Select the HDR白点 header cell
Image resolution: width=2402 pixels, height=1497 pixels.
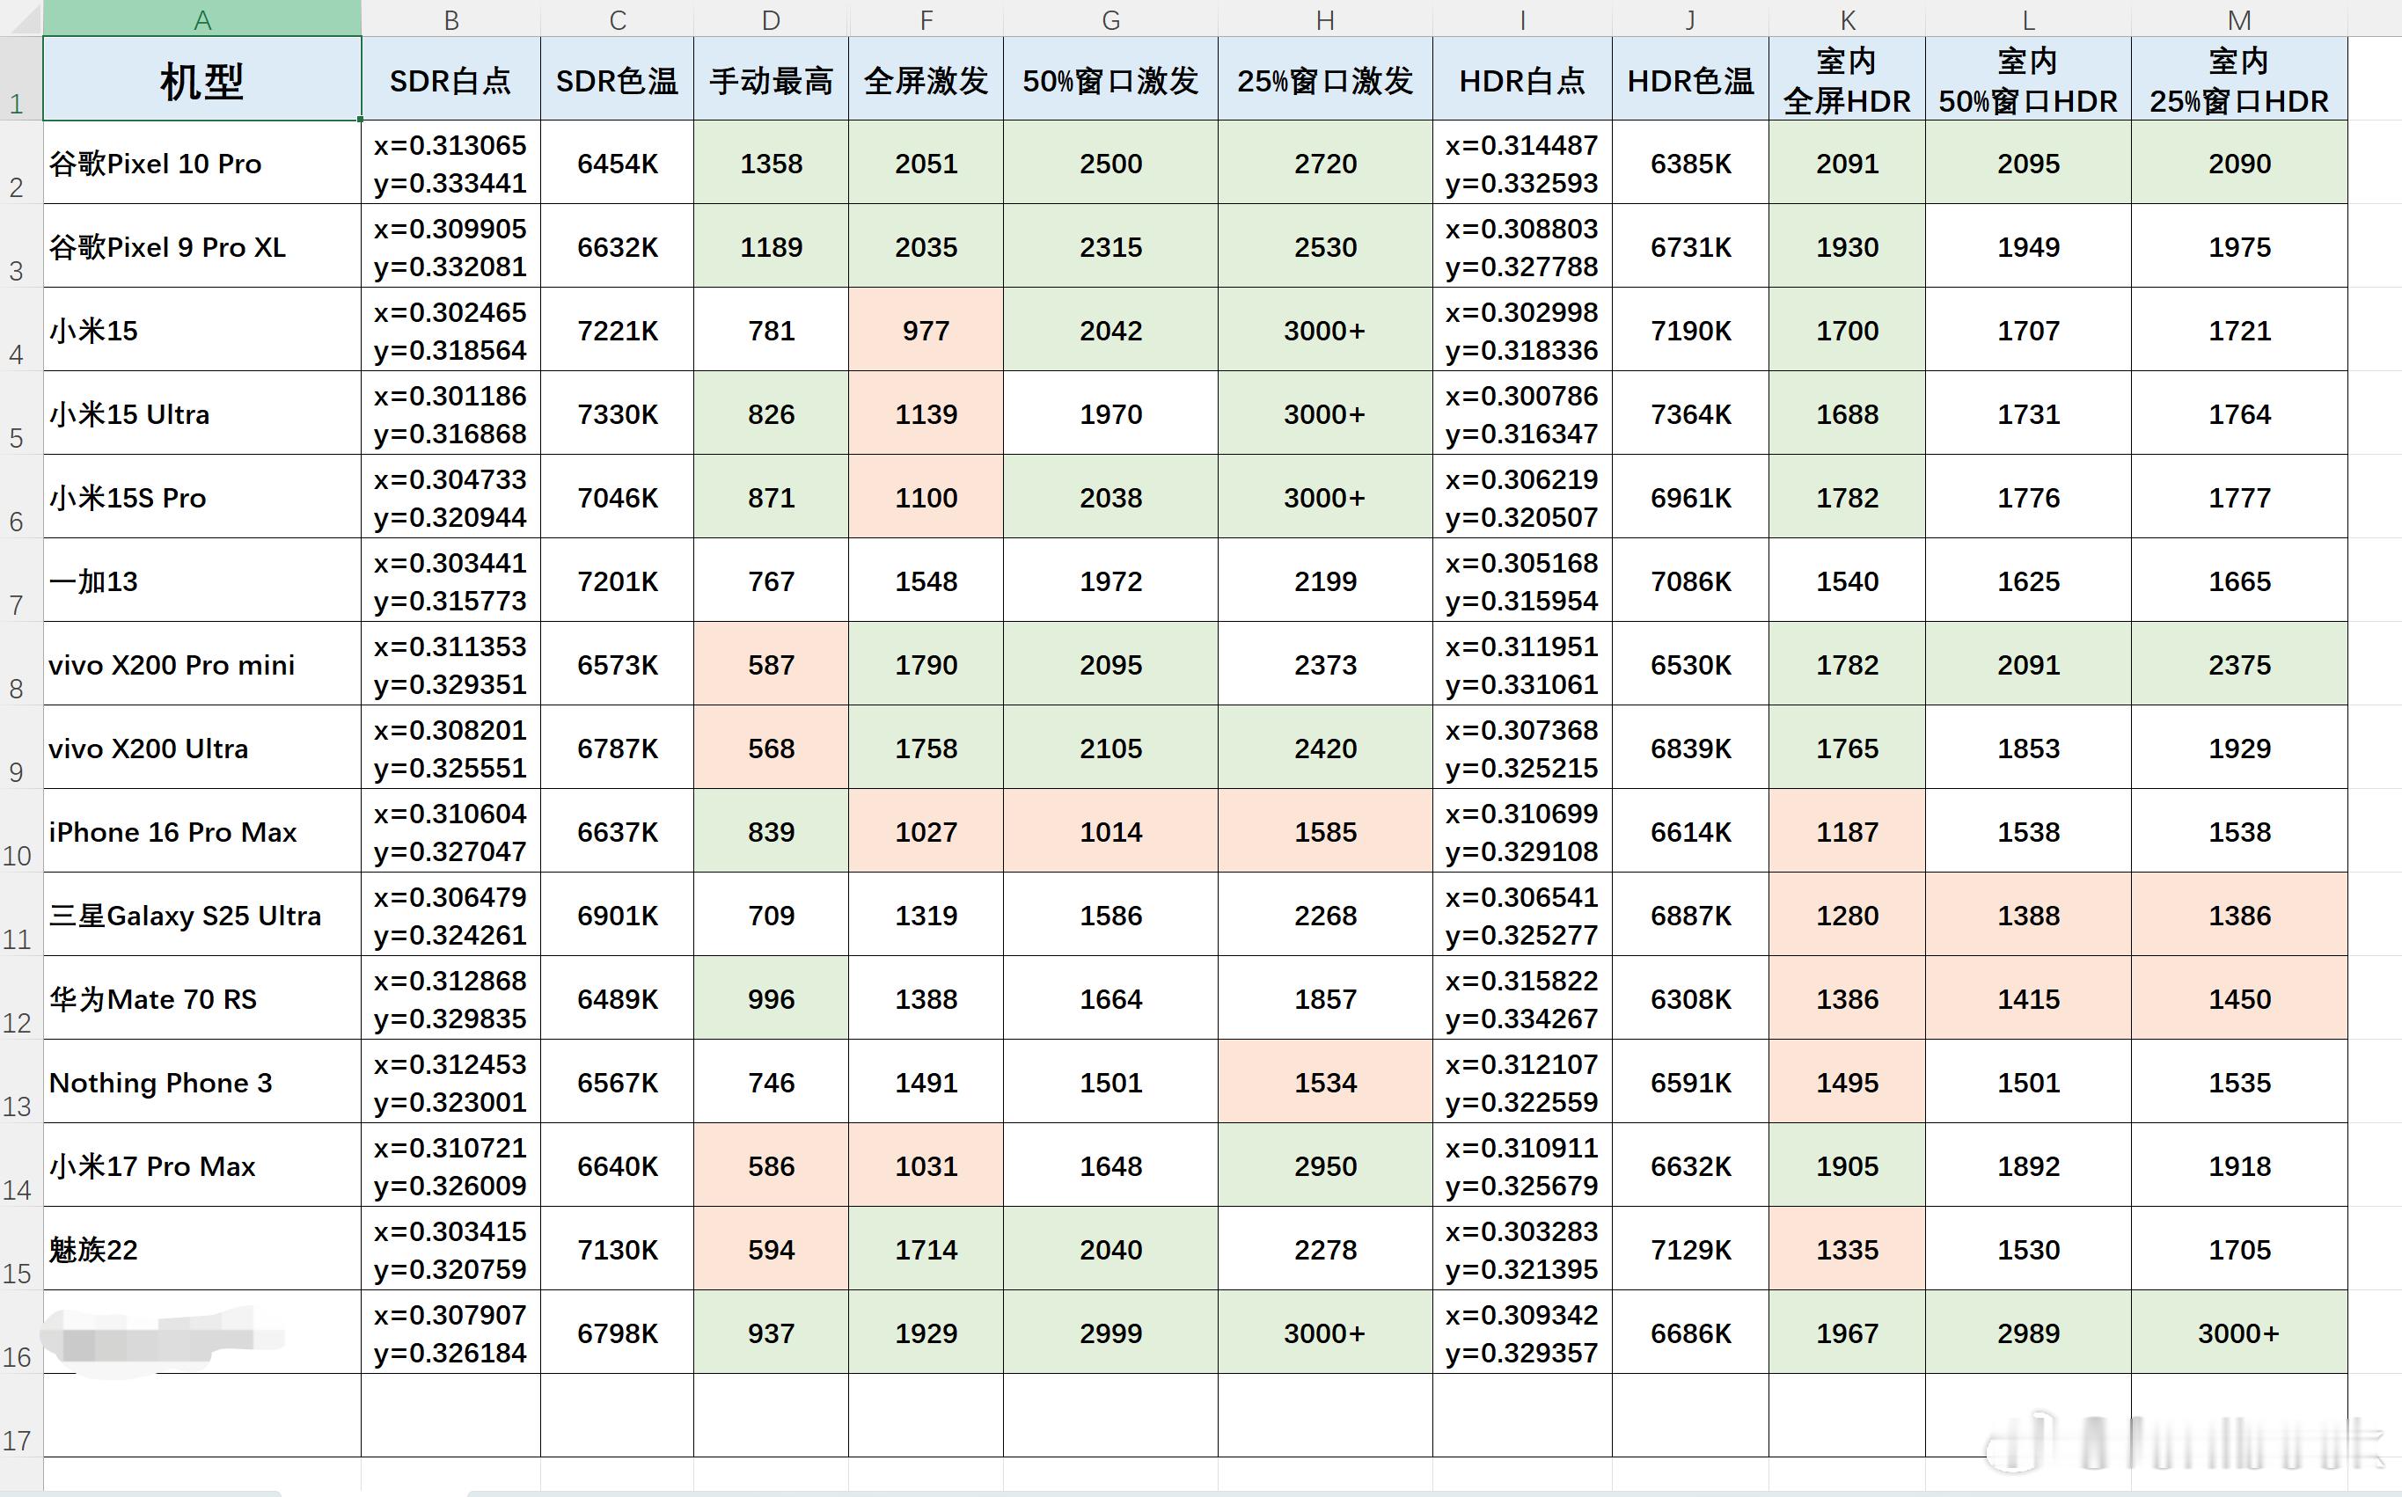pyautogui.click(x=1522, y=80)
